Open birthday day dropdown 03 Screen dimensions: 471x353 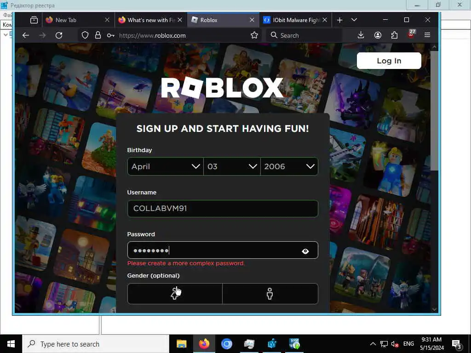click(x=232, y=166)
